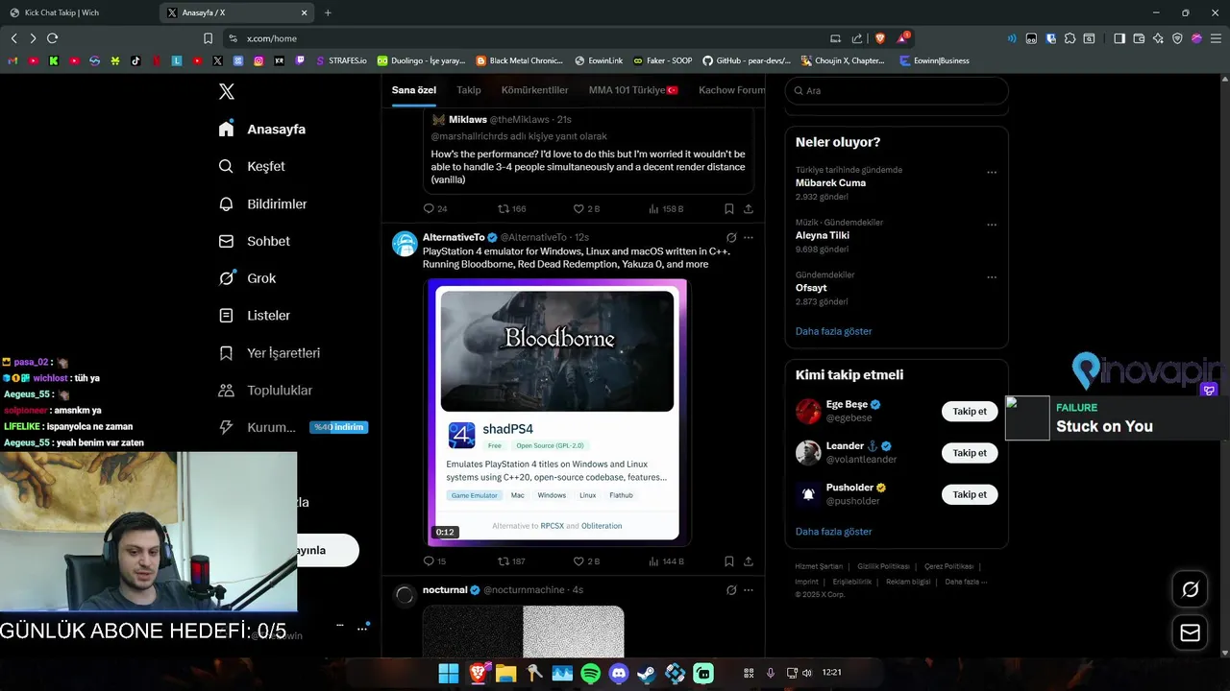Open the STRAFES.io bookmark
The image size is (1230, 691).
coord(340,60)
